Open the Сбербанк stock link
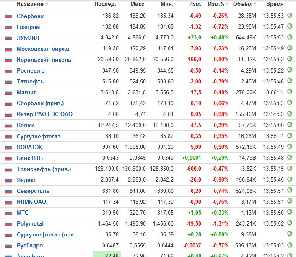Viewport: 296px width, 257px height. [30, 16]
